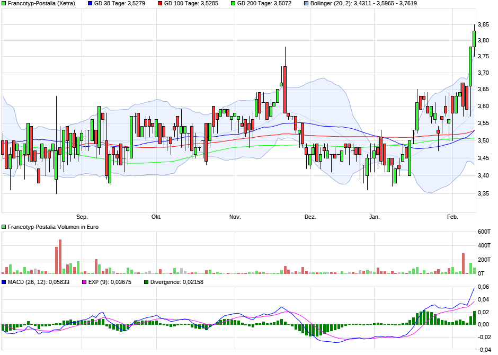Click the tallest red volume bar before September
Screen dimensions: 498x355
click(x=60, y=256)
